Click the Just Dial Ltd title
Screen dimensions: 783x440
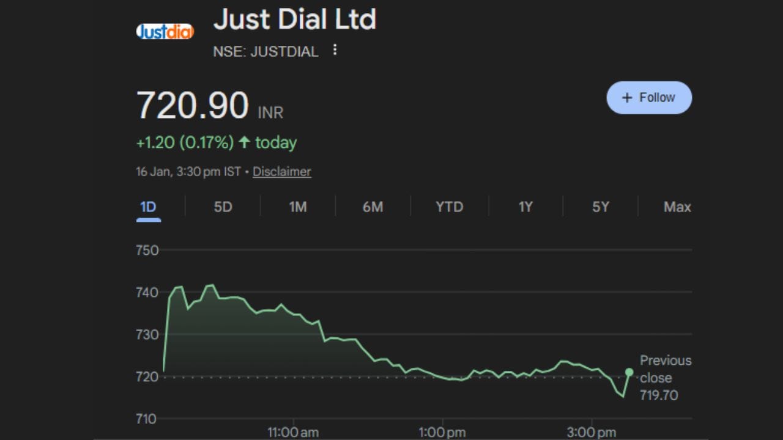tap(294, 20)
